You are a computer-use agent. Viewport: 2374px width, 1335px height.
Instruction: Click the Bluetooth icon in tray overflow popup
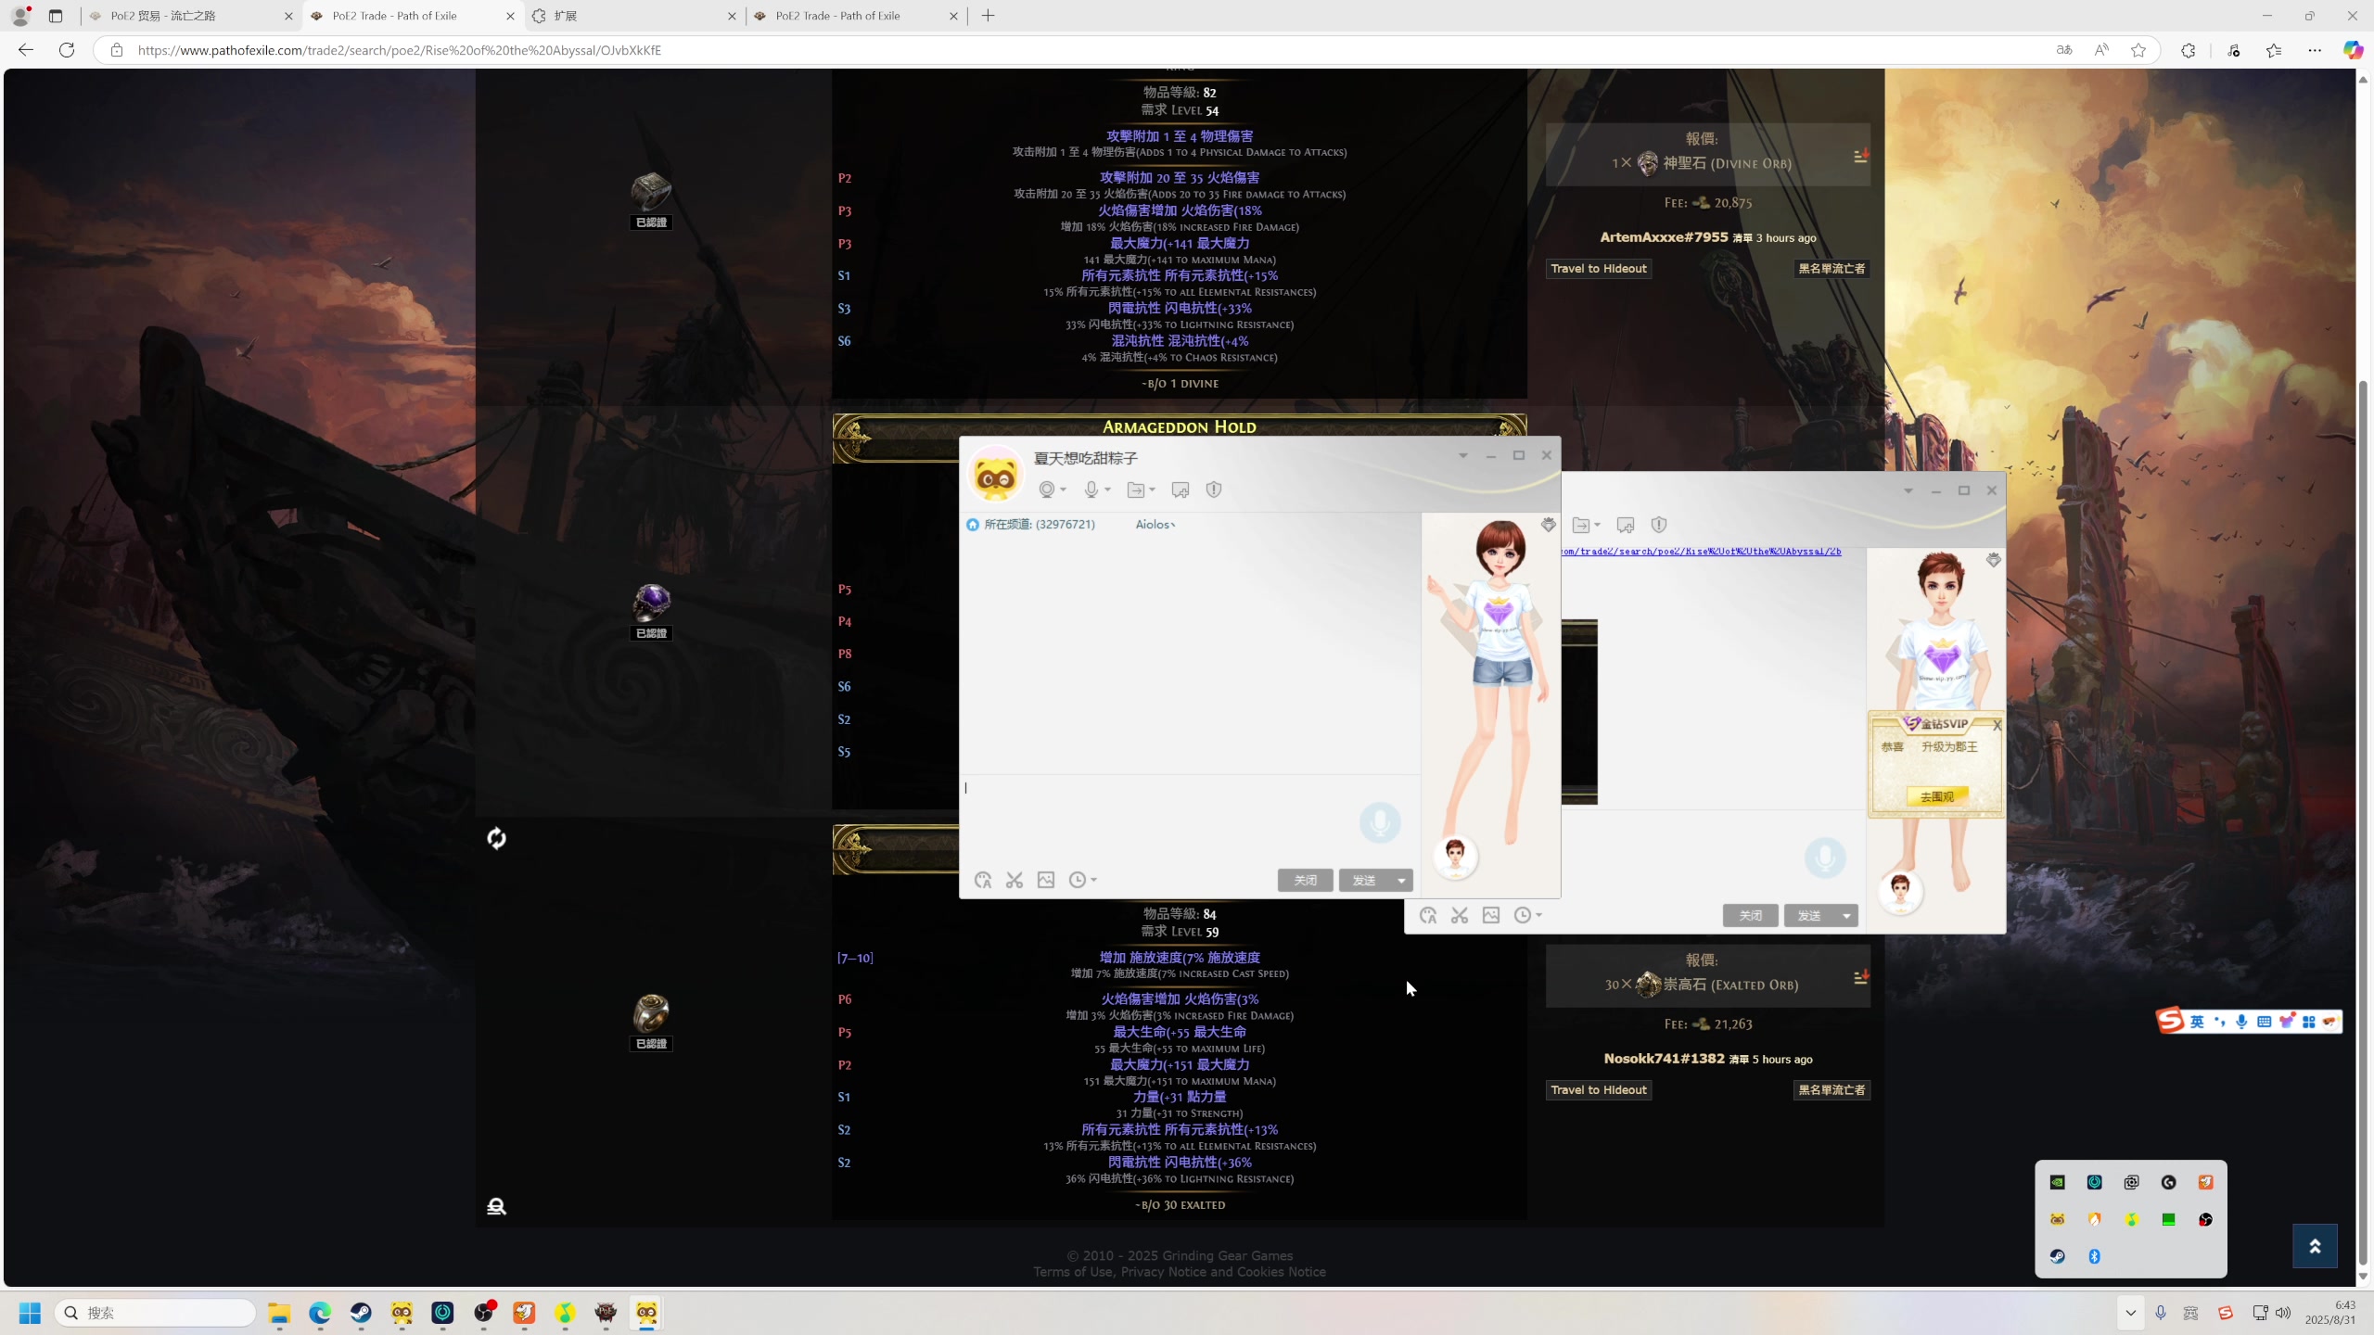pos(2094,1256)
